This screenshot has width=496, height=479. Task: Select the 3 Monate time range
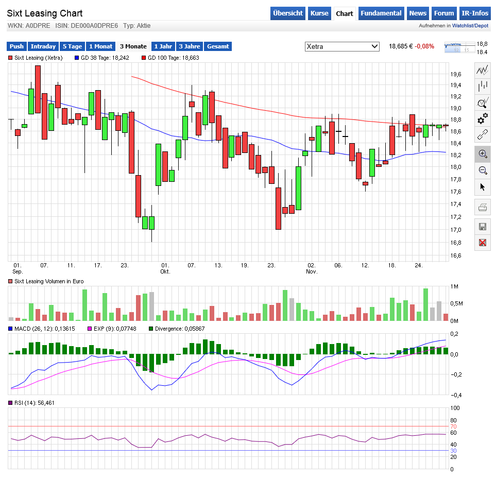pos(133,46)
